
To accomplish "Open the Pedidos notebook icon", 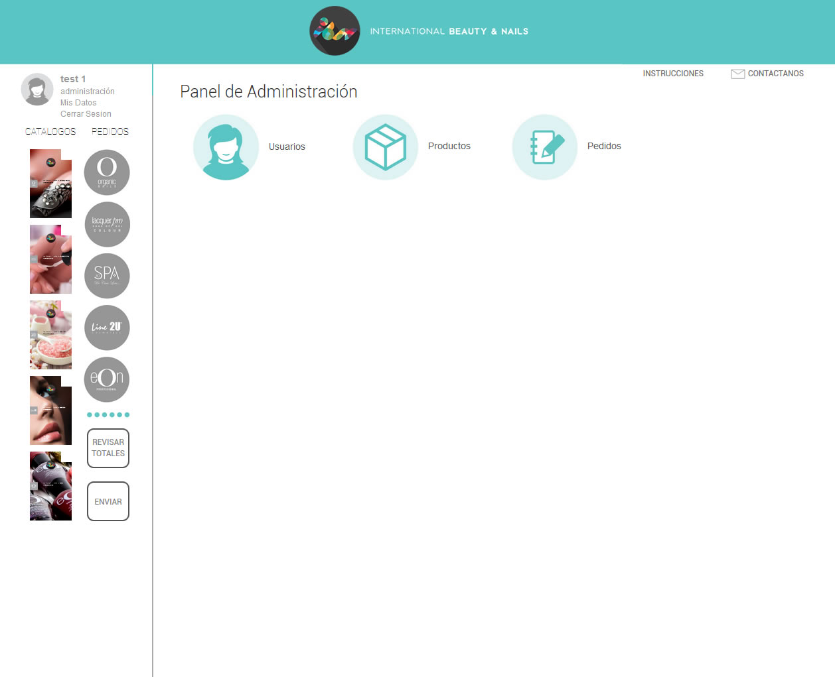I will pos(544,147).
